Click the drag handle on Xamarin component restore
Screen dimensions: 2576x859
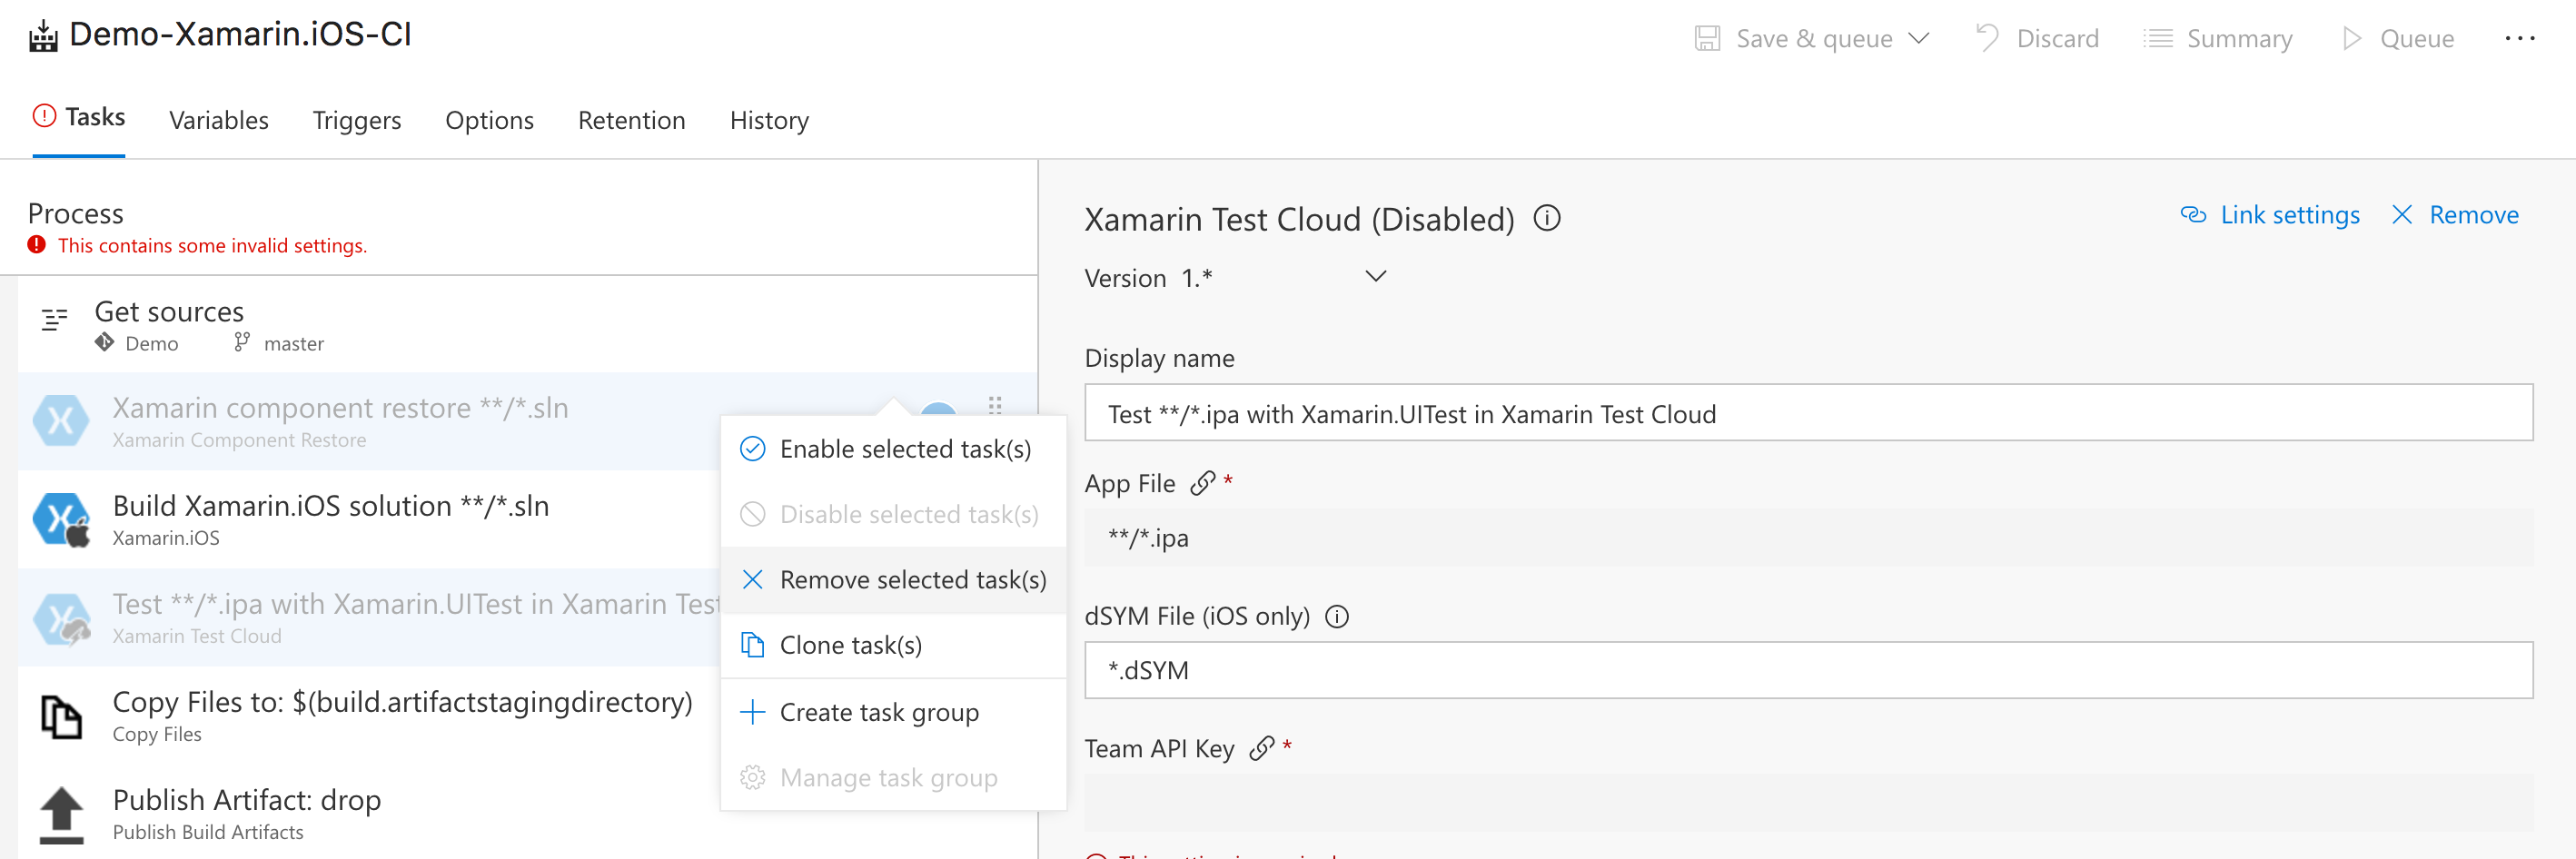click(994, 405)
